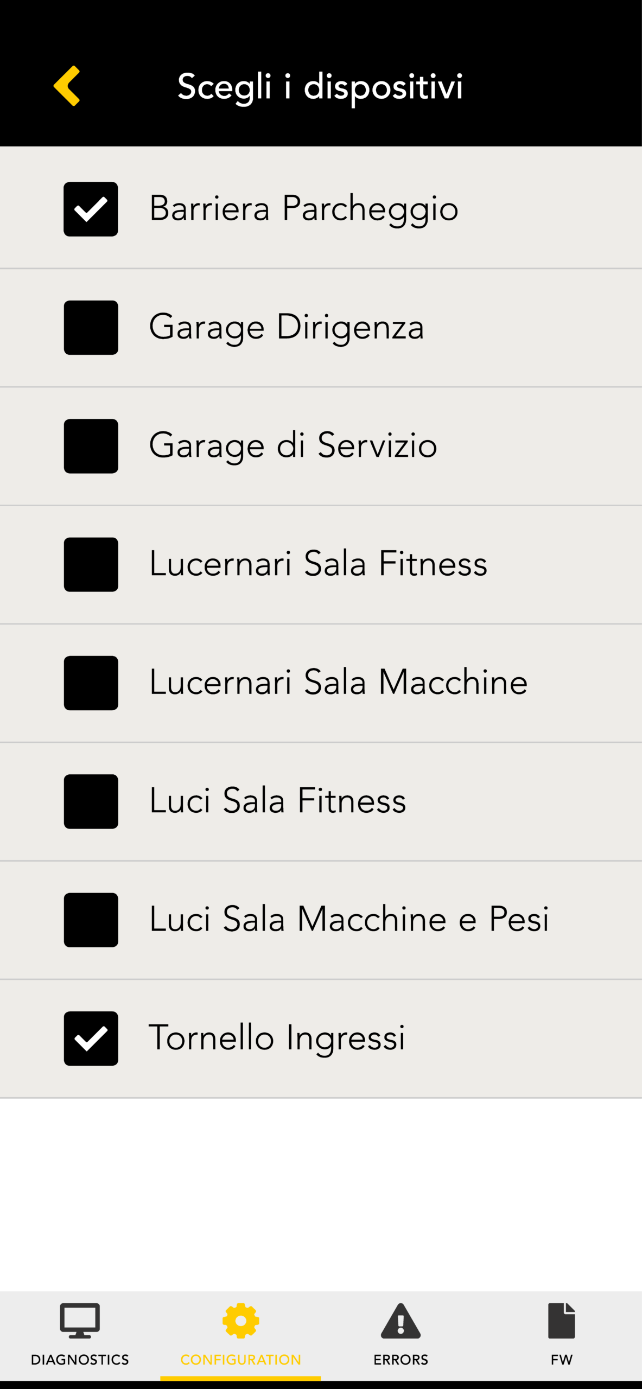This screenshot has height=1389, width=642.
Task: Enable Garage di Servizio checkbox
Action: click(x=91, y=446)
